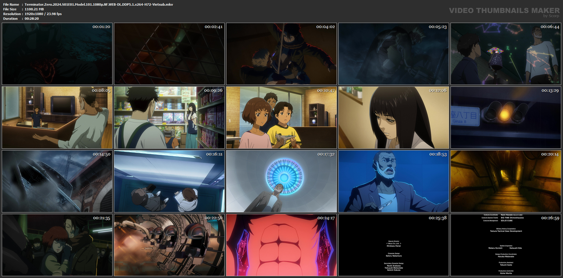
Task: Open the traffic light thumbnail at 00:13:29
Action: click(506, 117)
